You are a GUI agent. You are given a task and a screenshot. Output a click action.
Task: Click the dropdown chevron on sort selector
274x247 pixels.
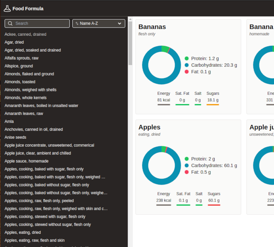click(x=119, y=24)
